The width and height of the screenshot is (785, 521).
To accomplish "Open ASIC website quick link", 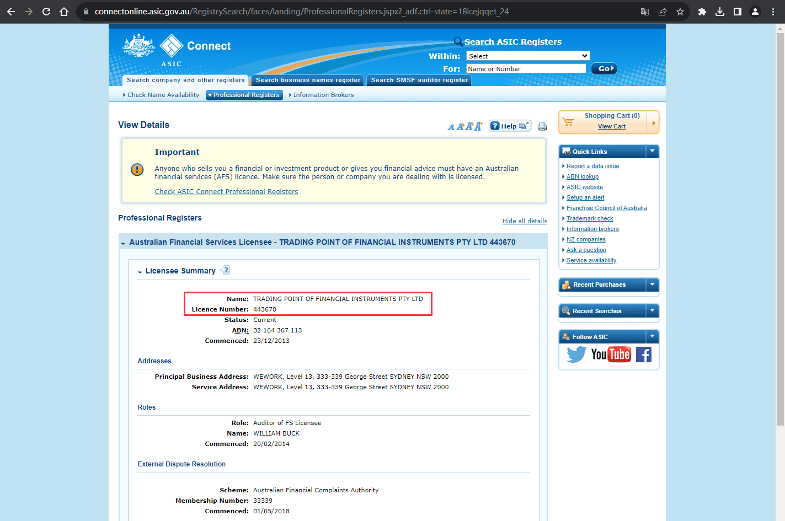I will (585, 187).
